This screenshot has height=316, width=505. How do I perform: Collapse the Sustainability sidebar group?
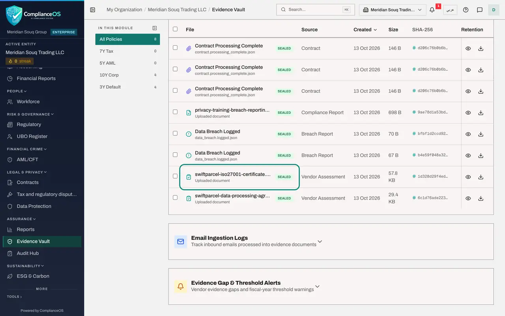point(25,266)
